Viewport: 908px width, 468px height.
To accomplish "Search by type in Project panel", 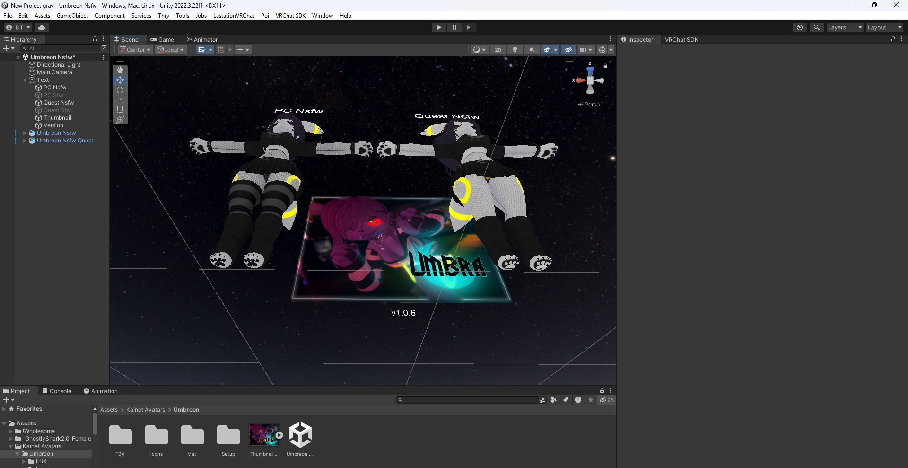I will [554, 400].
